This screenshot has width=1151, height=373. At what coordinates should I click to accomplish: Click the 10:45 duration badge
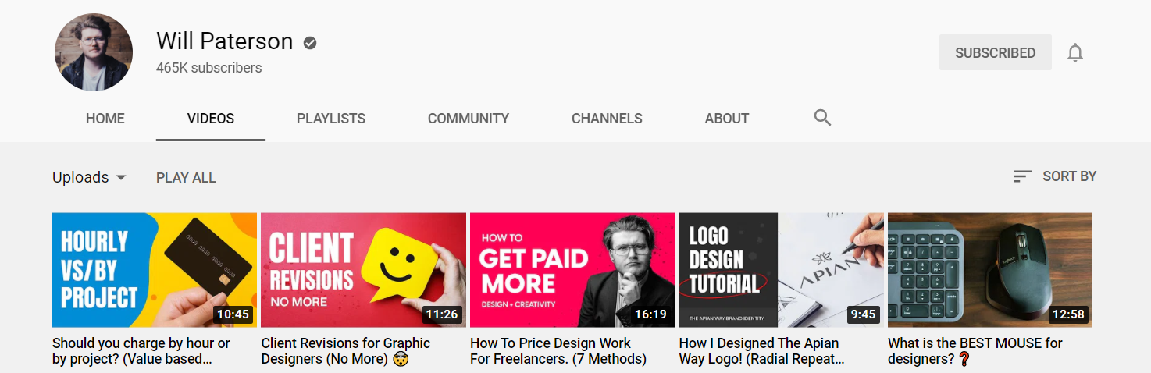tap(233, 314)
